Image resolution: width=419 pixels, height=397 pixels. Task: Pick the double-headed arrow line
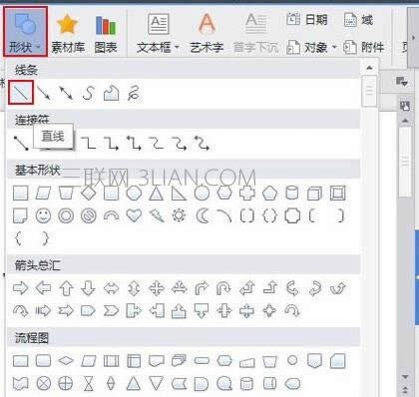coord(66,93)
